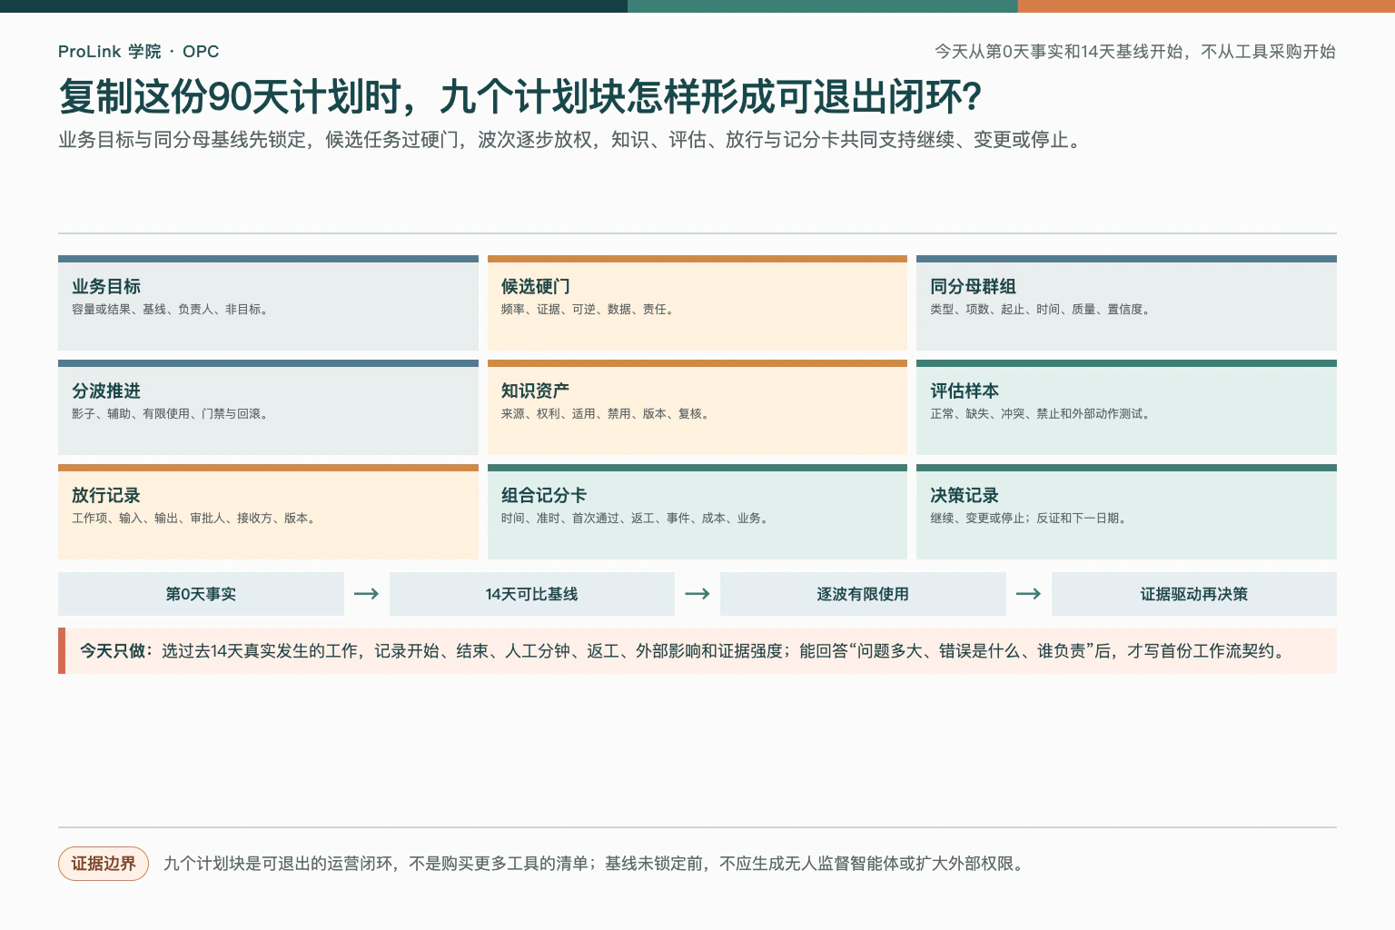Click the 放行记录 card heading

point(106,495)
